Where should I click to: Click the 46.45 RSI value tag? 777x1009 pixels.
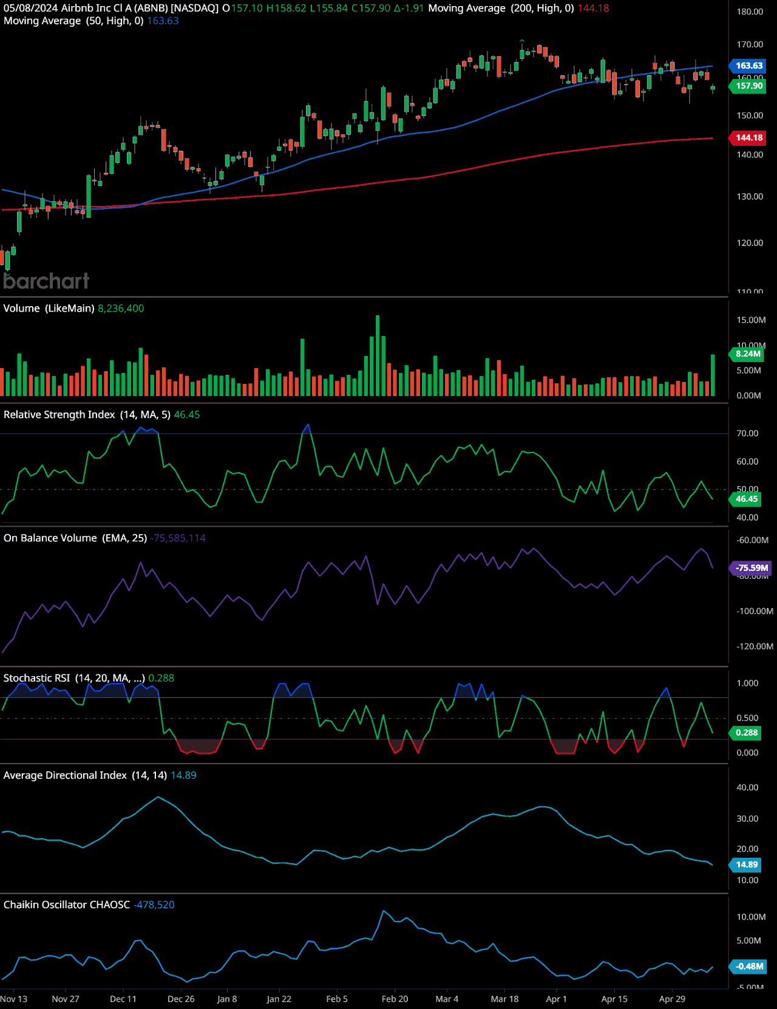tap(745, 499)
